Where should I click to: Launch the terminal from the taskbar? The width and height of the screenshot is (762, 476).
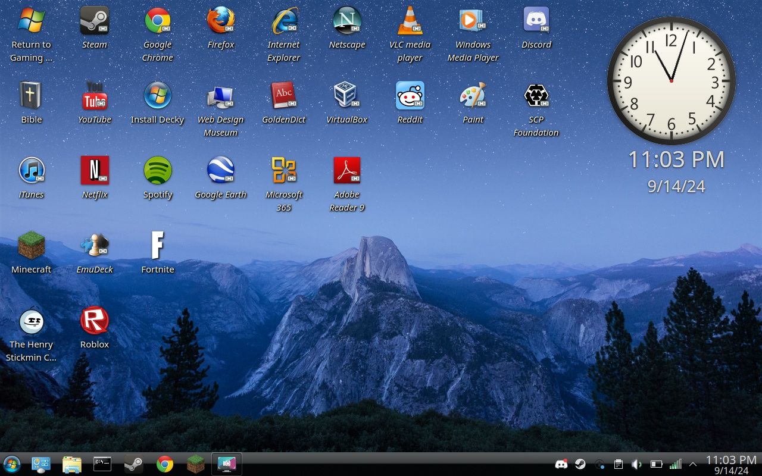point(102,464)
